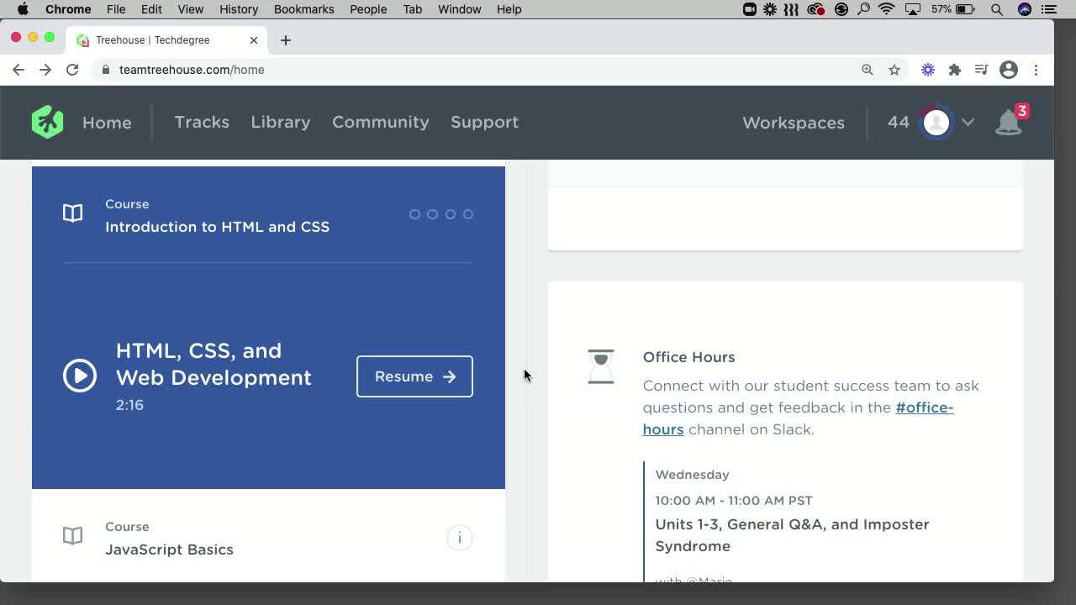Open notifications via the bell icon
Screen dimensions: 1076x605
click(1008, 123)
